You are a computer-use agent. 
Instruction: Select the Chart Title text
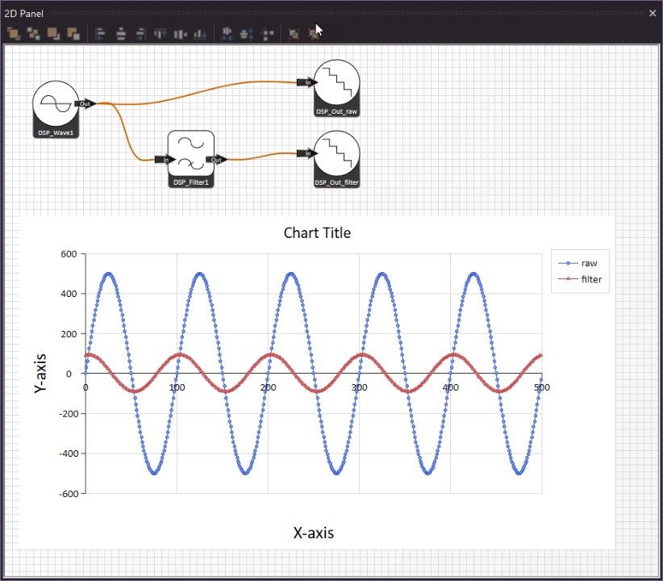click(x=317, y=233)
